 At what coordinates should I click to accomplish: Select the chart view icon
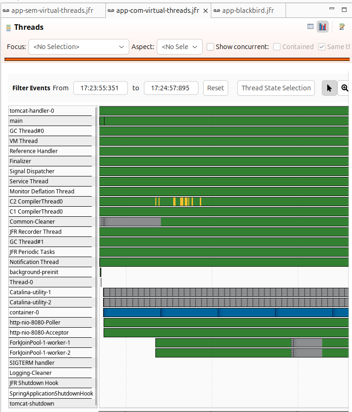coord(323,27)
